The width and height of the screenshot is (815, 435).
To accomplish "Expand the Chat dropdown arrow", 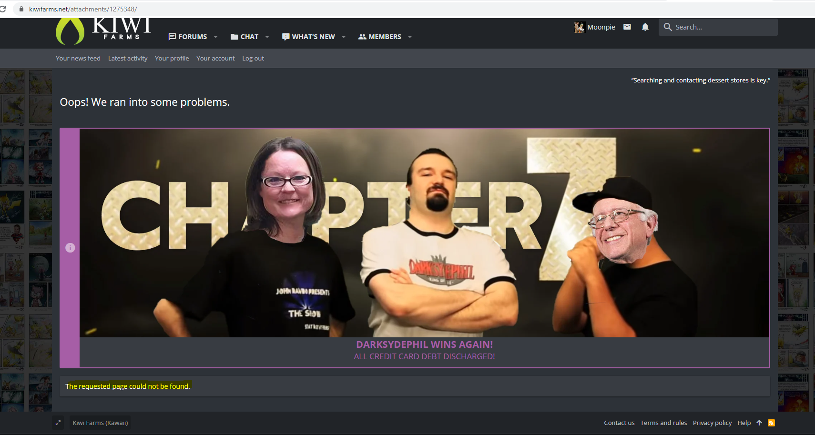I will [x=267, y=37].
